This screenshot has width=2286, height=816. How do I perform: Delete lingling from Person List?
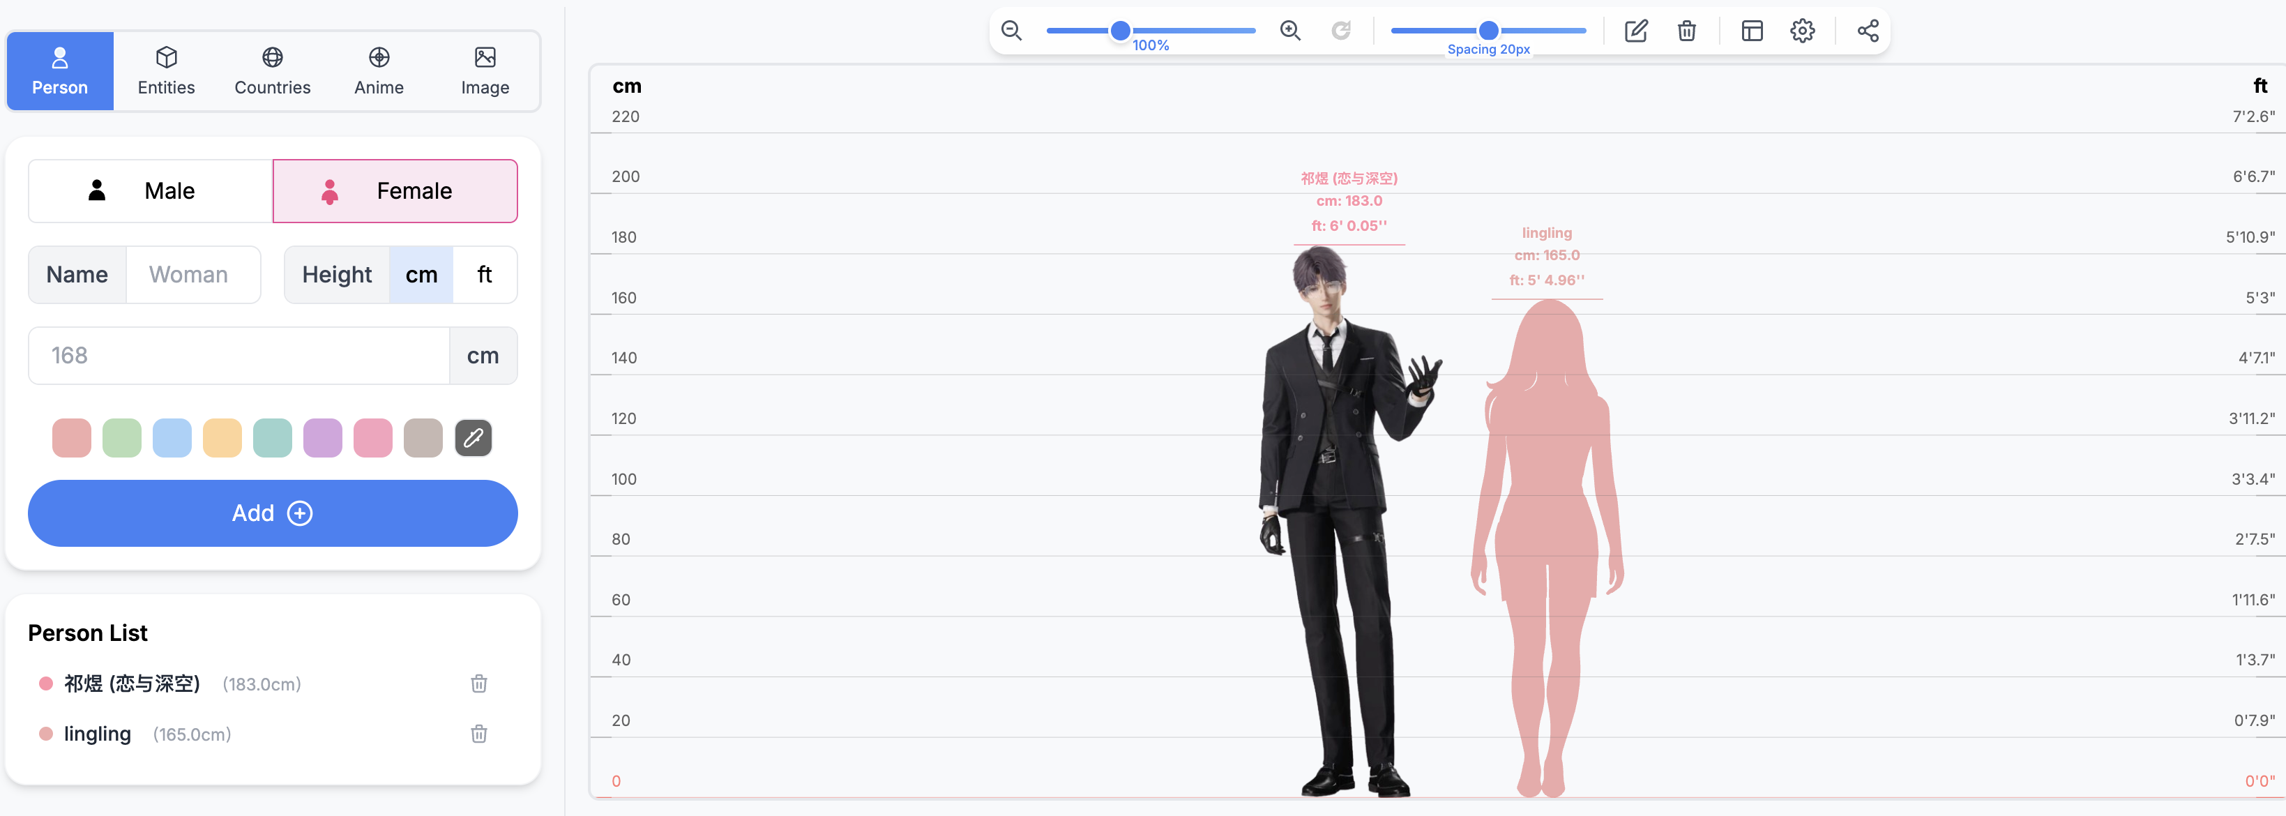point(478,734)
